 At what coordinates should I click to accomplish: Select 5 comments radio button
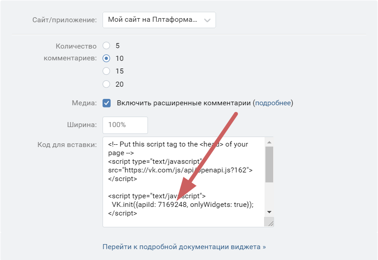tap(107, 45)
